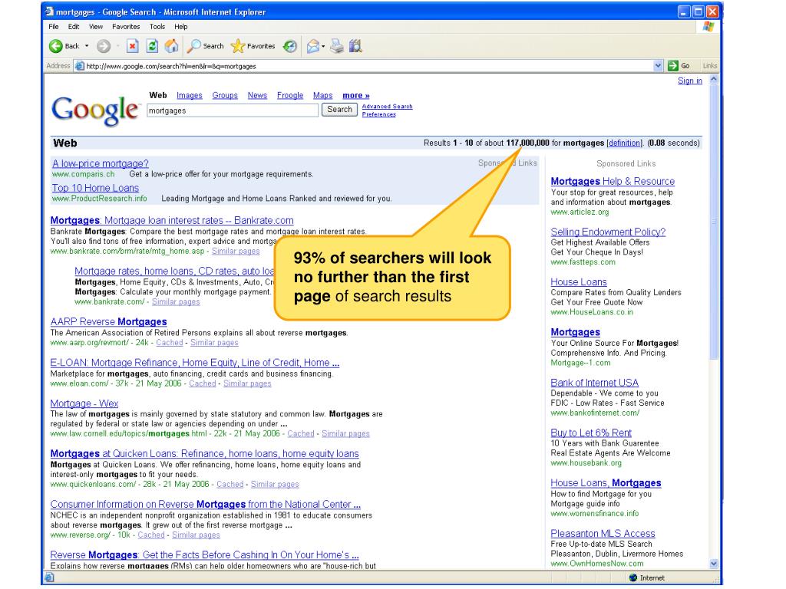Switch to Google Maps tab
The image size is (786, 589).
click(323, 95)
